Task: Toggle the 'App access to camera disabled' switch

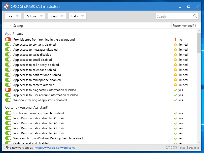Action: pos(8,85)
